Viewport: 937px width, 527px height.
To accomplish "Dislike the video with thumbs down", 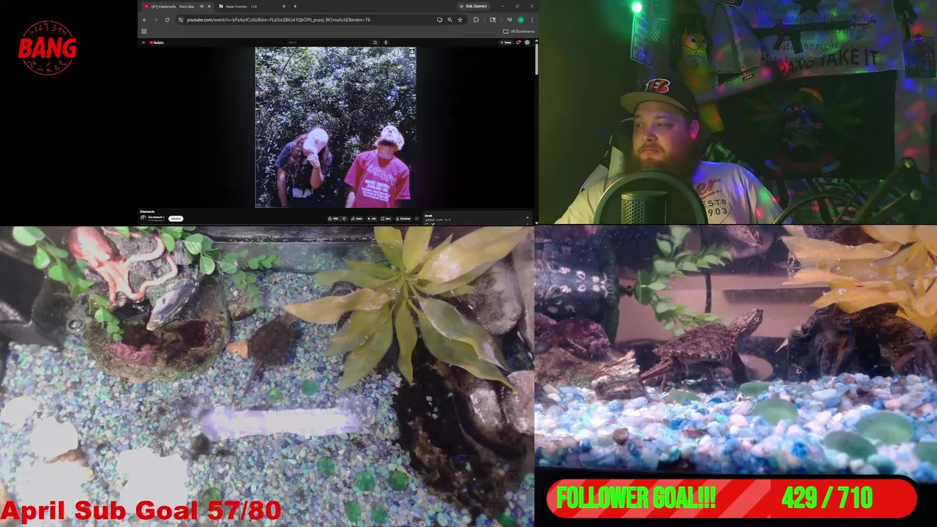I will pos(344,218).
